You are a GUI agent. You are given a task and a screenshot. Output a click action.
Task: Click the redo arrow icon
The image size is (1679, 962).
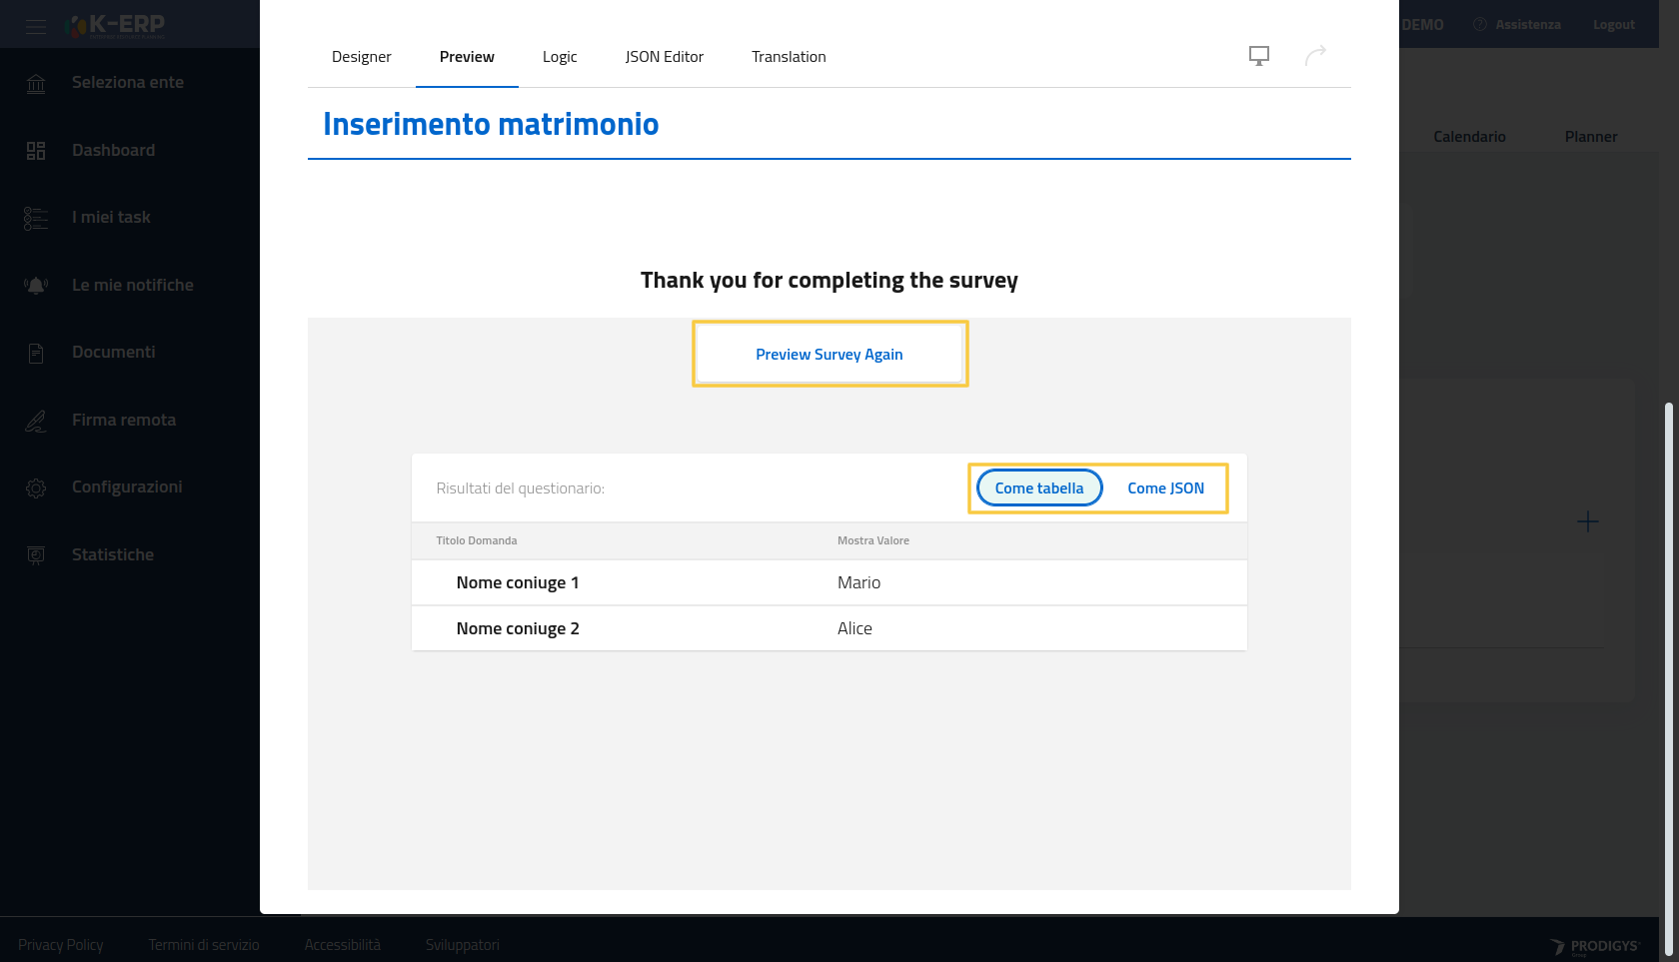pos(1315,56)
